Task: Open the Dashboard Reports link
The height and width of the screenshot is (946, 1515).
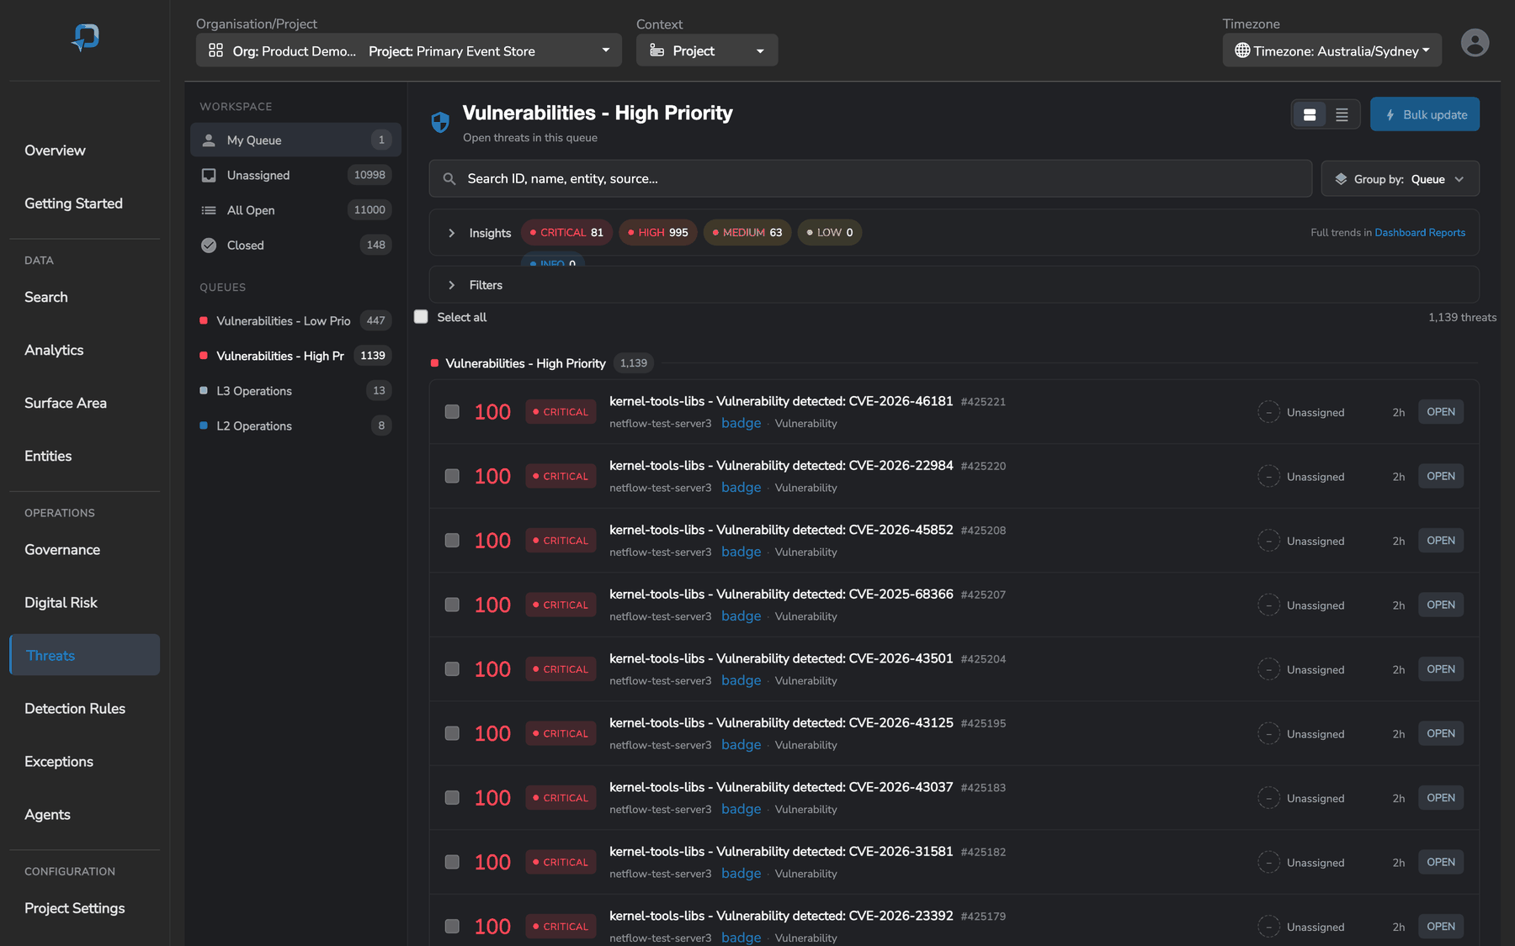Action: coord(1420,233)
